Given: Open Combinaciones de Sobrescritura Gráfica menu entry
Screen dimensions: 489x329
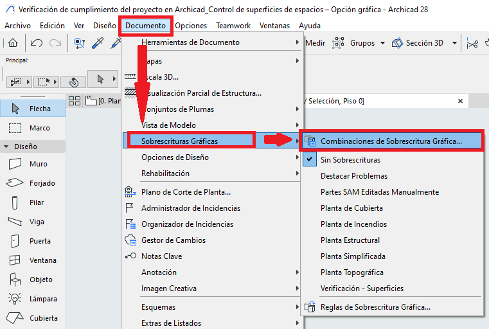Looking at the screenshot, I should (x=391, y=141).
